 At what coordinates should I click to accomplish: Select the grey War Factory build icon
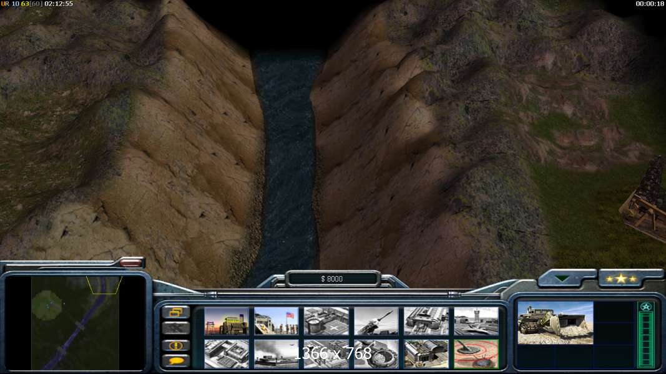click(x=426, y=321)
